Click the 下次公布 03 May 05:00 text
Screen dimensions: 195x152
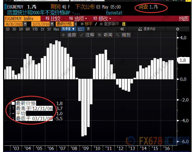[98, 7]
